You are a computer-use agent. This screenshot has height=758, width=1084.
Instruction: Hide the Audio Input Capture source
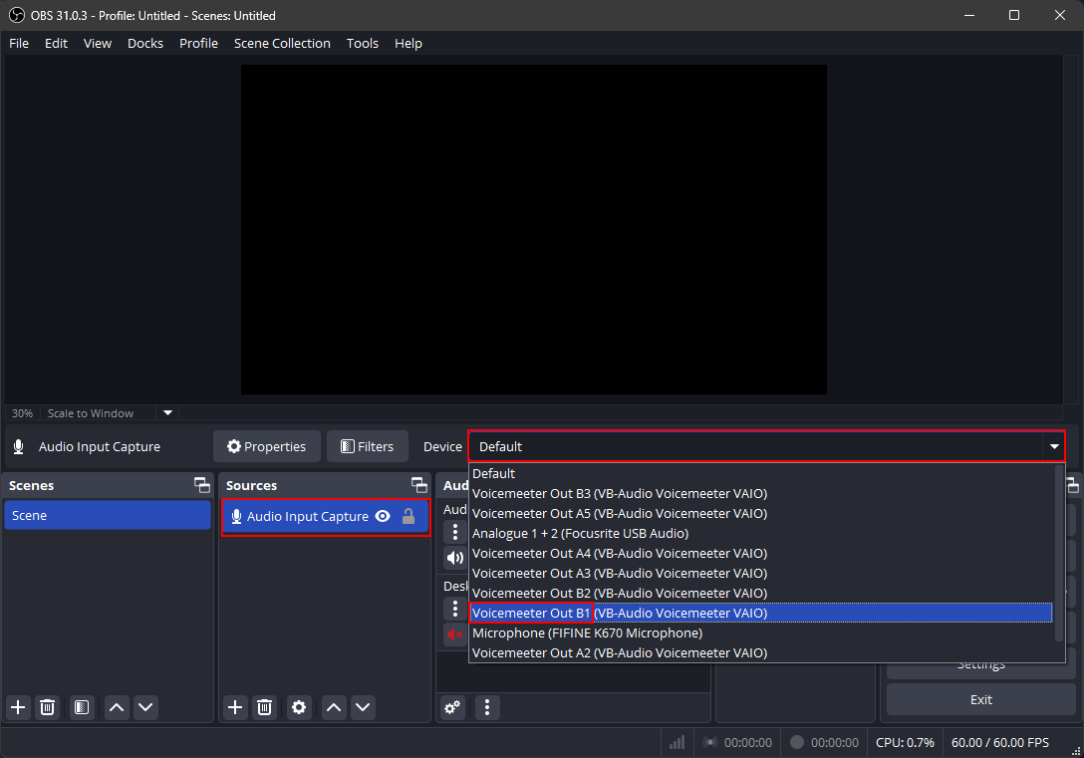click(383, 516)
